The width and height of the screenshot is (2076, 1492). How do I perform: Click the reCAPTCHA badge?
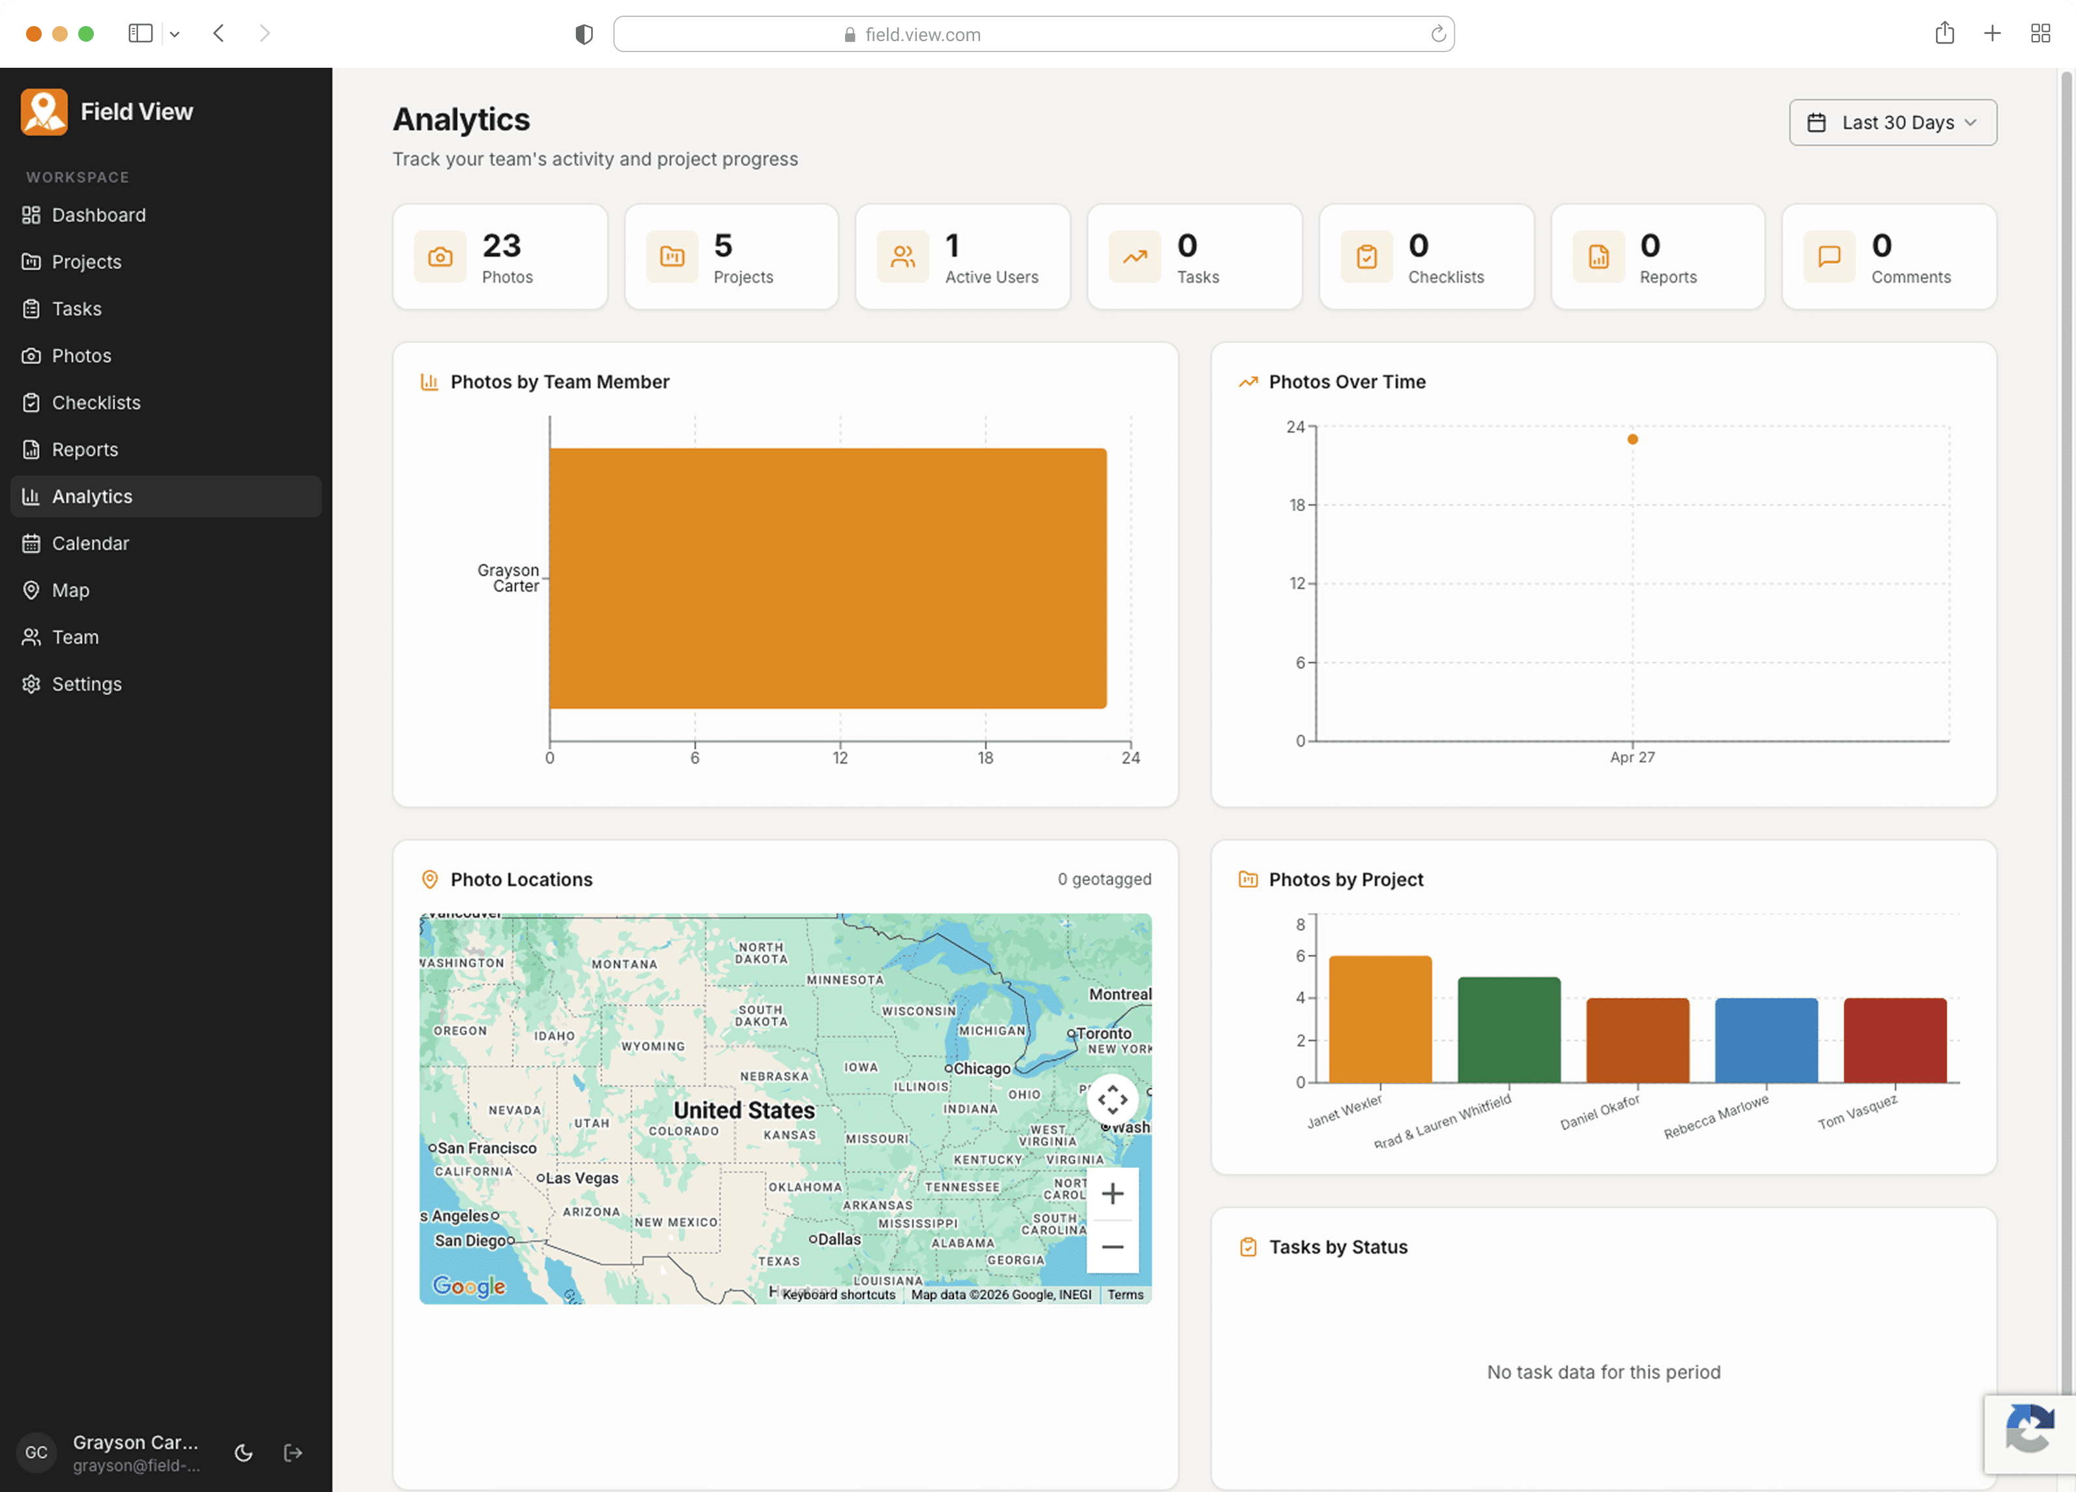pyautogui.click(x=2030, y=1433)
